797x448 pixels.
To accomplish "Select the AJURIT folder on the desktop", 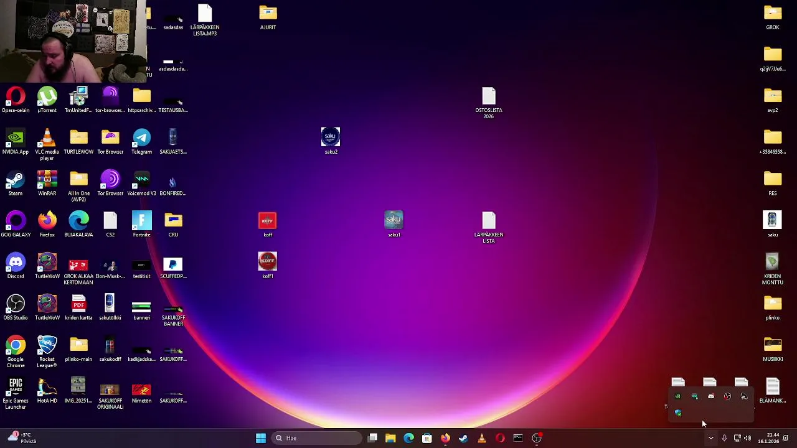I will click(268, 17).
